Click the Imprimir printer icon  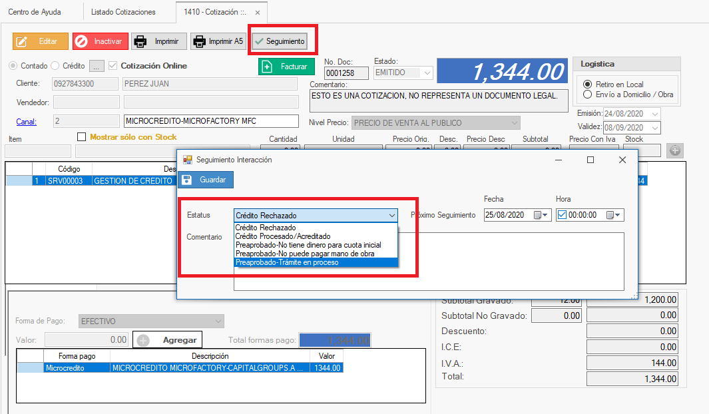coord(140,41)
